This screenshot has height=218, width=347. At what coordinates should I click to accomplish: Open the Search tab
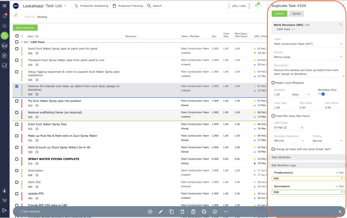(155, 6)
